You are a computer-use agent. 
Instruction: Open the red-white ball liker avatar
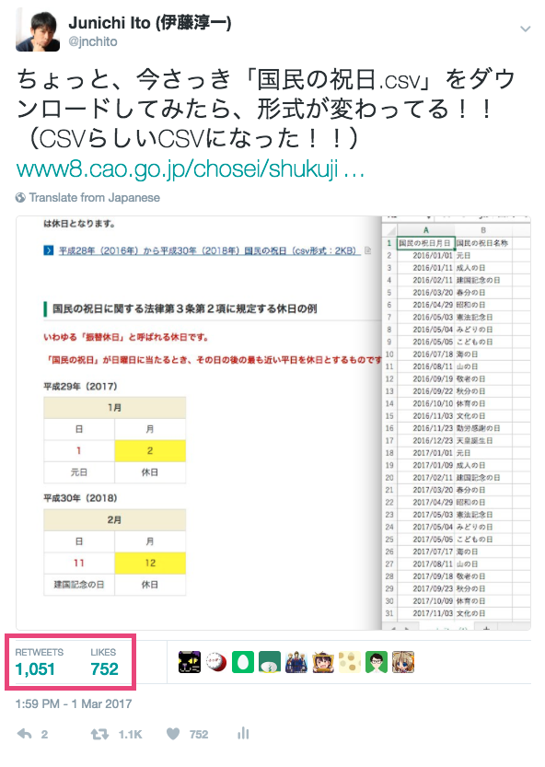(215, 662)
